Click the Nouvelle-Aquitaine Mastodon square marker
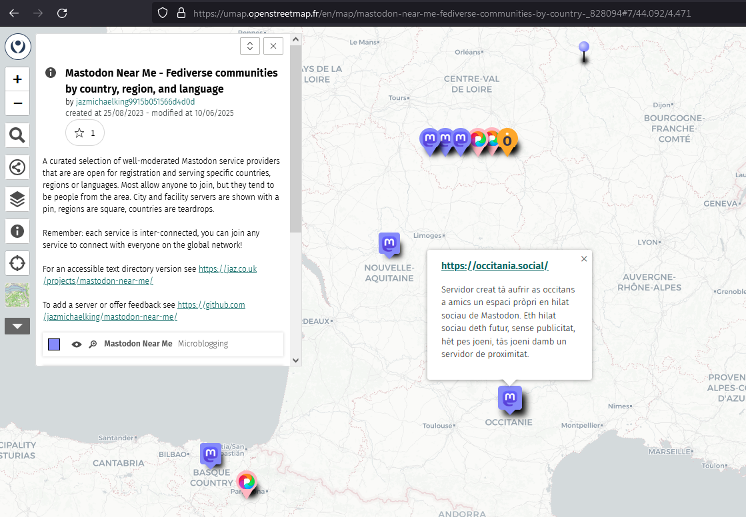The width and height of the screenshot is (746, 517). point(389,245)
